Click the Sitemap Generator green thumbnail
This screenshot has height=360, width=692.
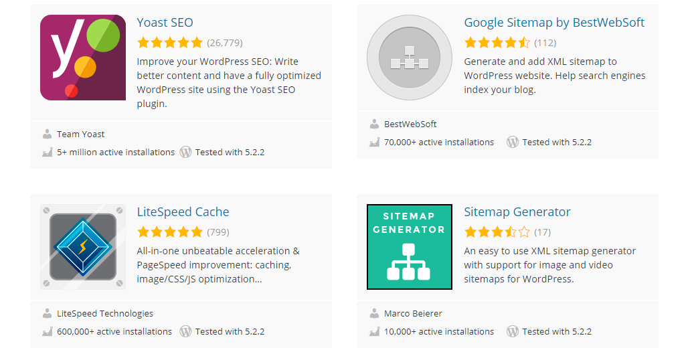pos(410,247)
